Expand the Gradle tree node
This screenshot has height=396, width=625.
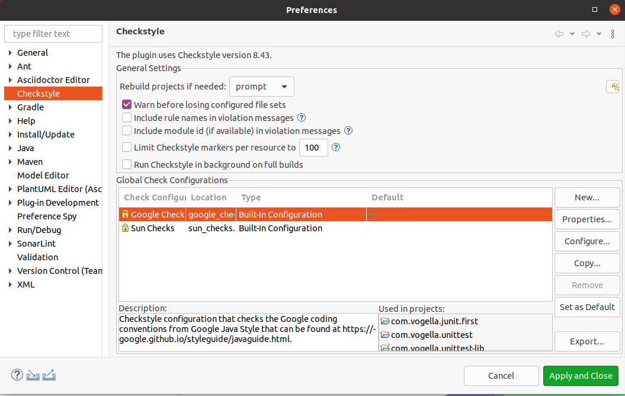[10, 107]
